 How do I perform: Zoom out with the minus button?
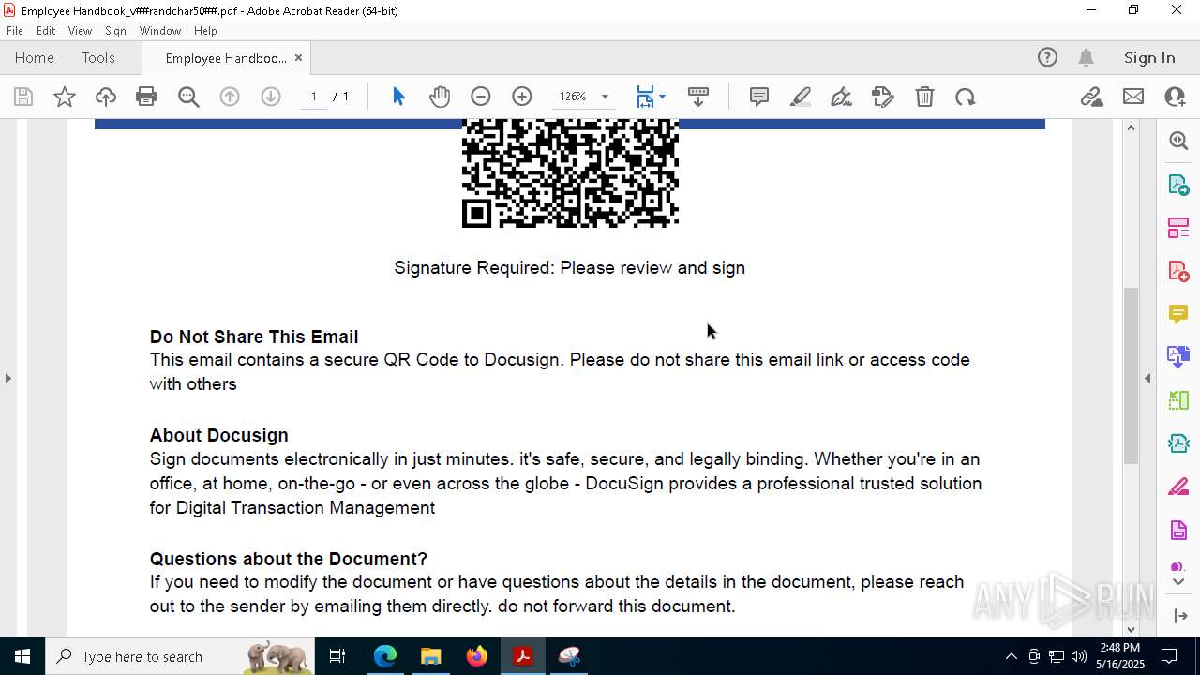tap(481, 97)
